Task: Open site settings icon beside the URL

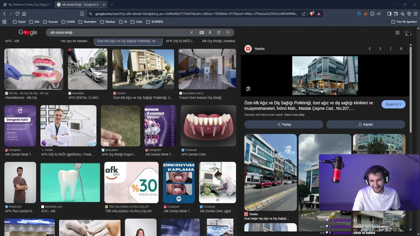Action: (x=90, y=14)
